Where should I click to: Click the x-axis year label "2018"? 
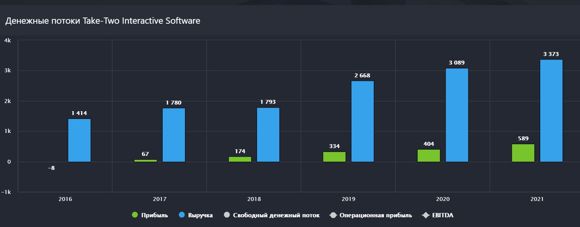(254, 199)
